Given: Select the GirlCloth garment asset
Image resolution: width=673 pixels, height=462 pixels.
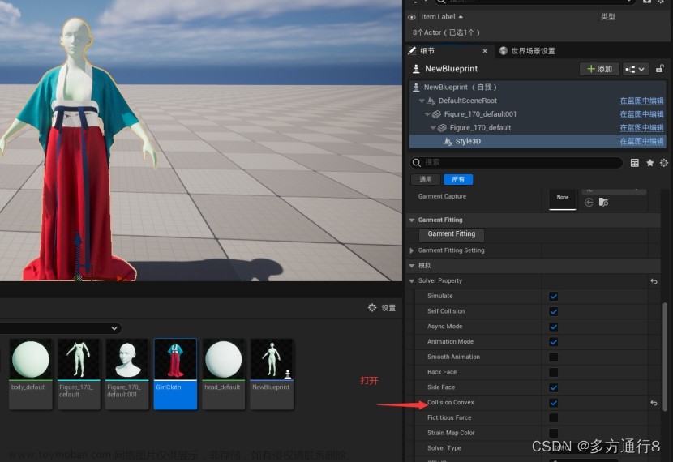Looking at the screenshot, I should tap(175, 374).
